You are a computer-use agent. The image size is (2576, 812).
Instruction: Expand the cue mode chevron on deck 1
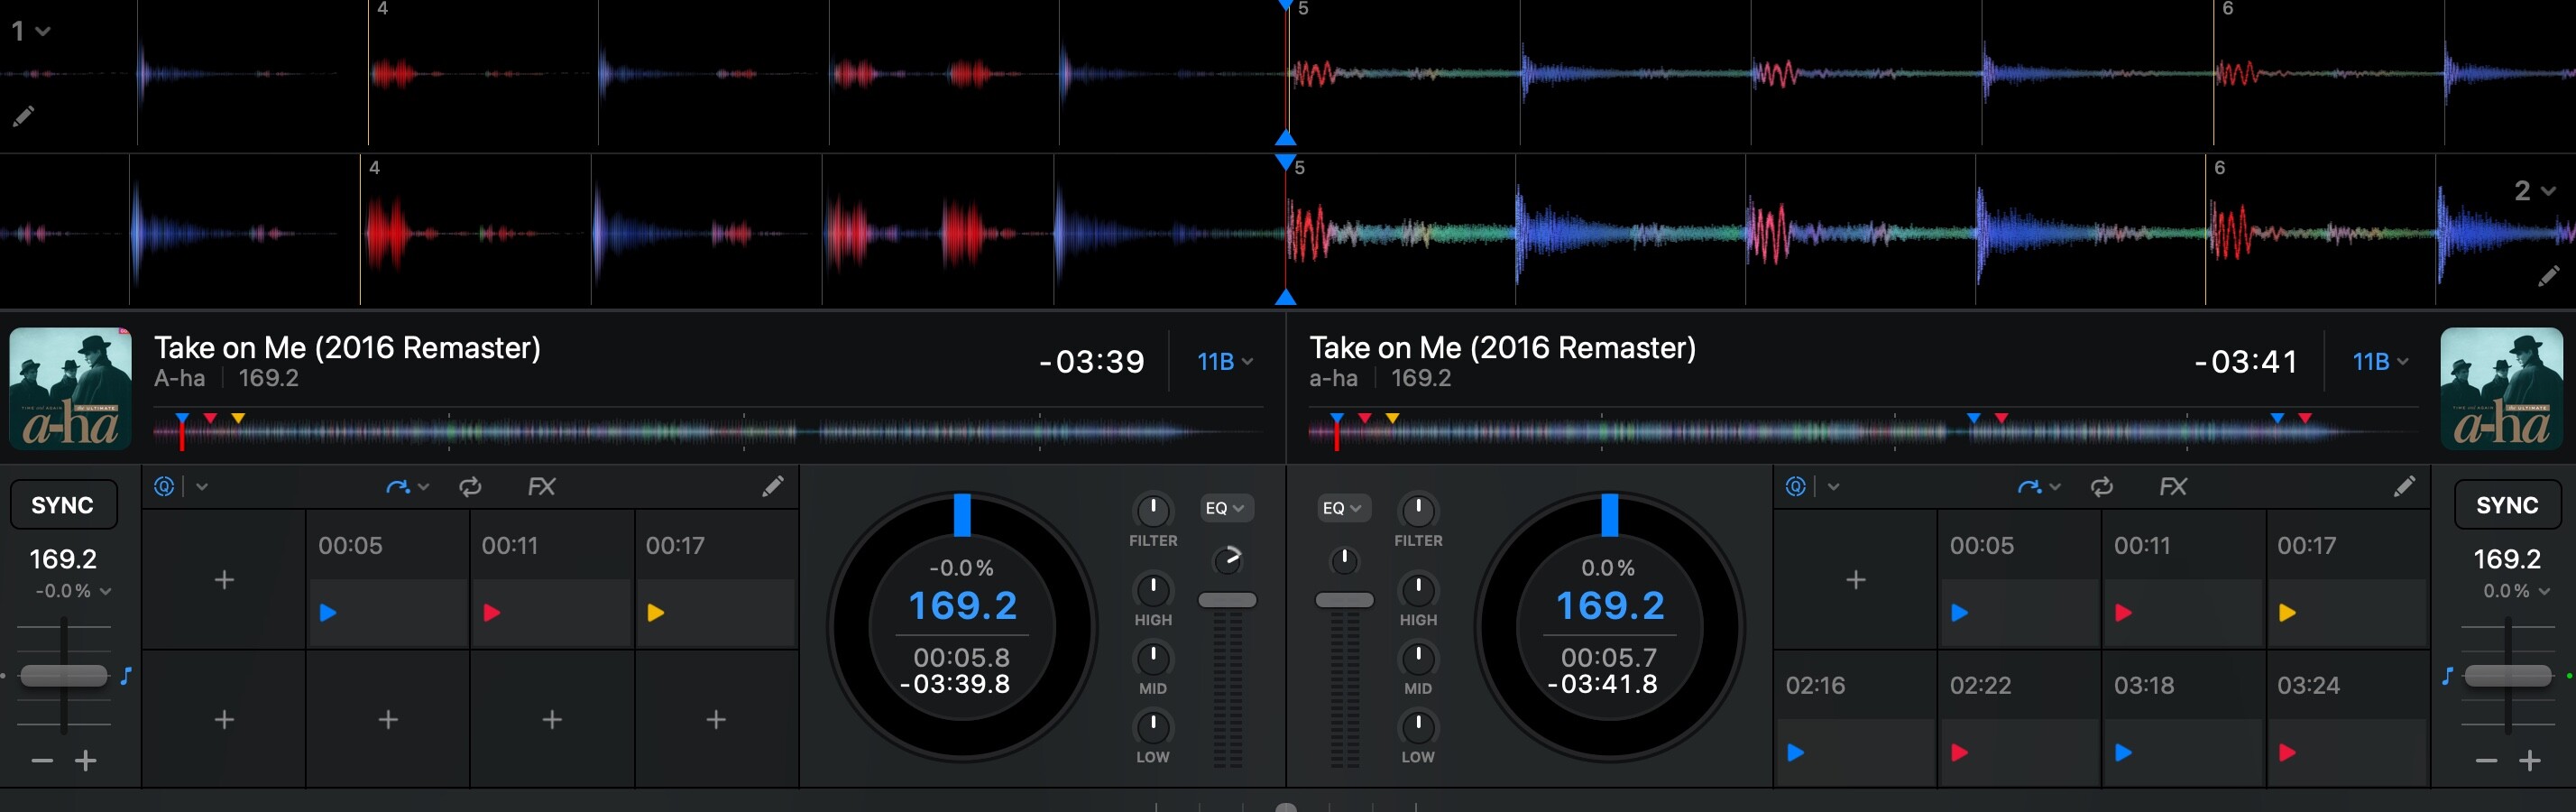(202, 487)
